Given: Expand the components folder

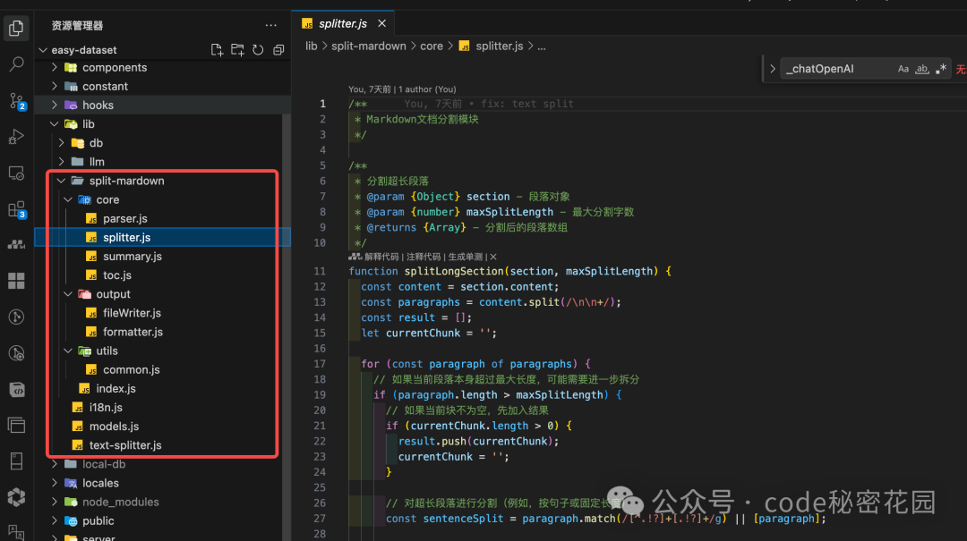Looking at the screenshot, I should pyautogui.click(x=55, y=67).
